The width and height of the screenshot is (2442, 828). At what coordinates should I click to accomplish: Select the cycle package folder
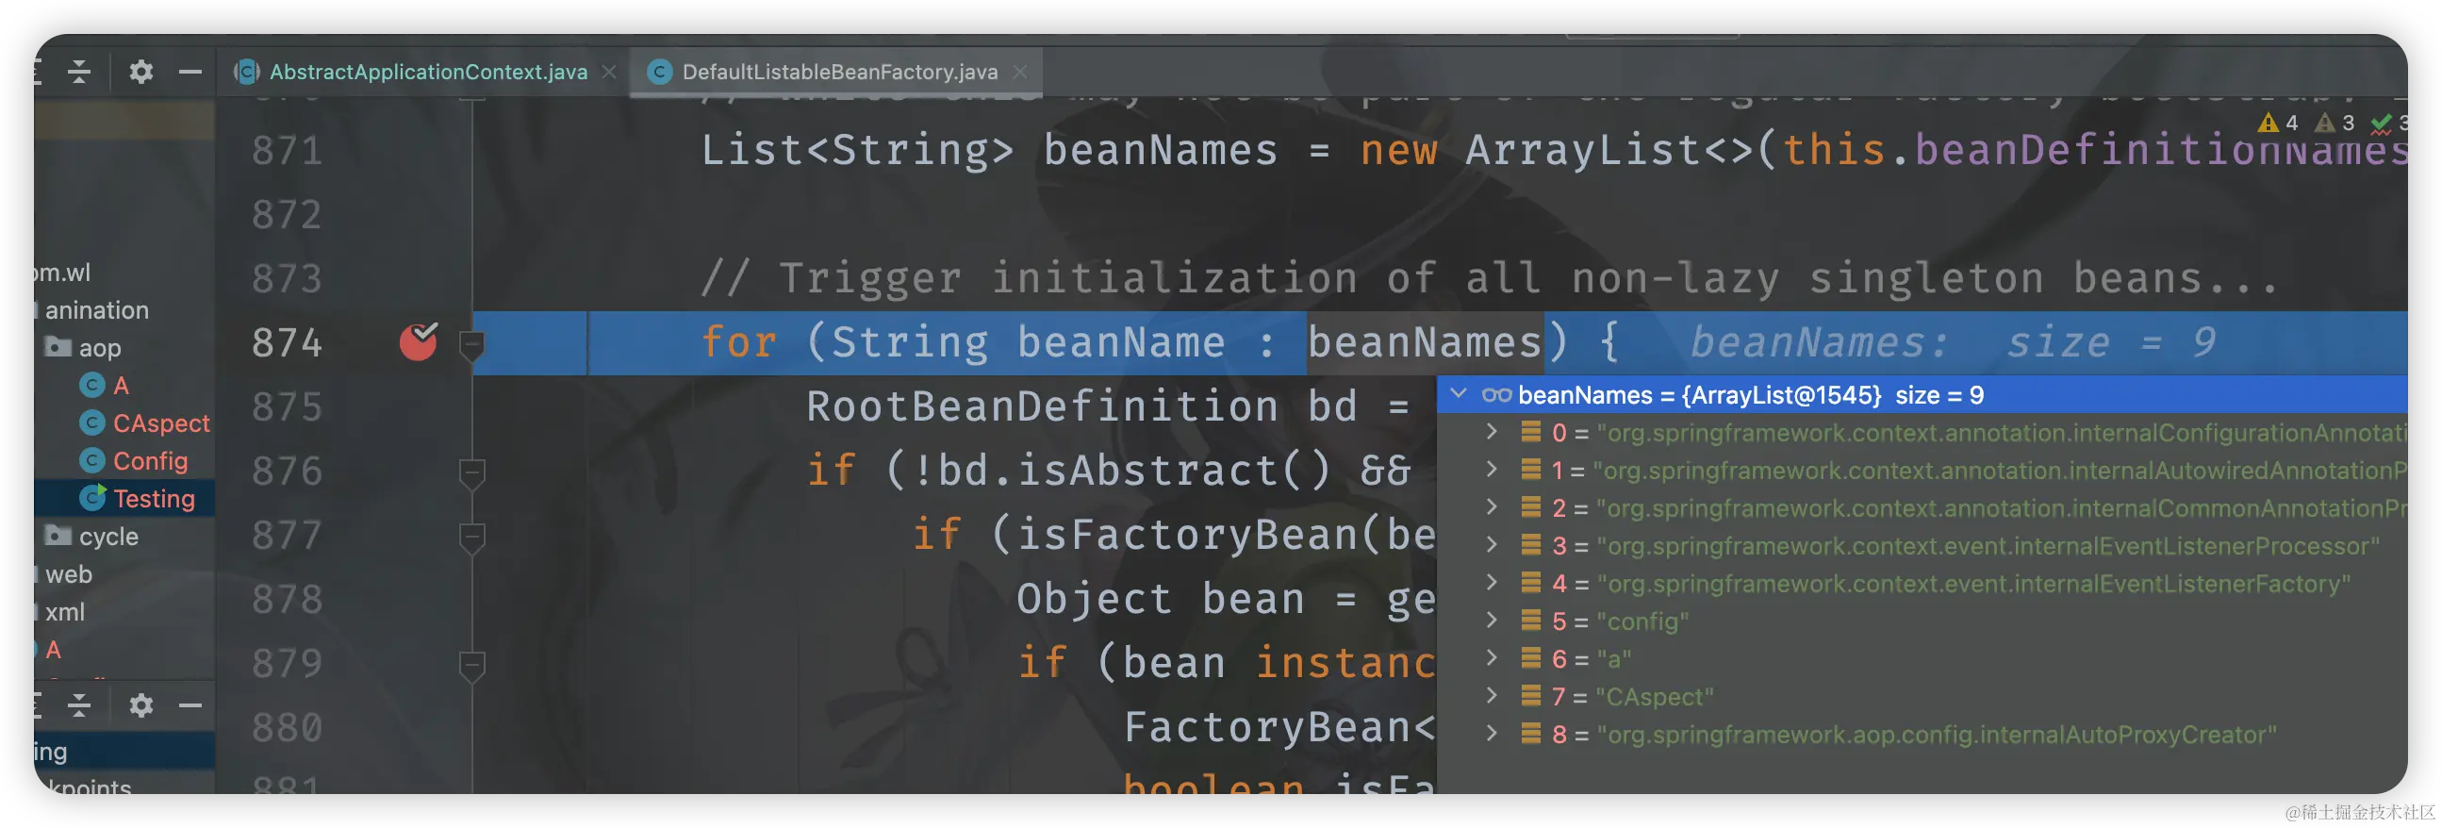108,537
